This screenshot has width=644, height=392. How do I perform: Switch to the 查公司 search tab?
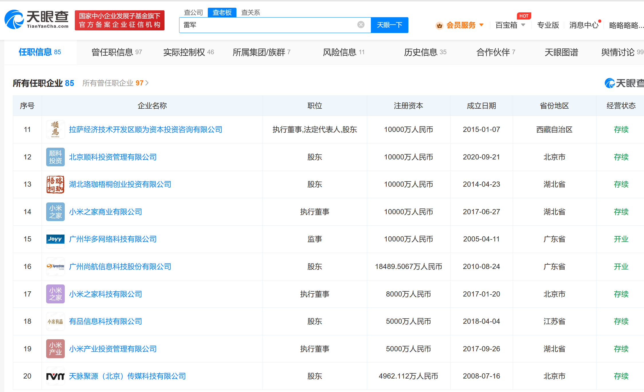(193, 13)
